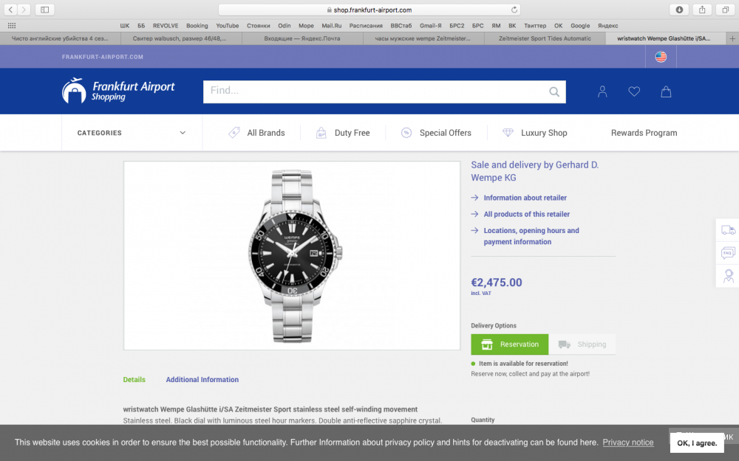Select the Duty Free section icon
The image size is (739, 461).
(x=321, y=133)
